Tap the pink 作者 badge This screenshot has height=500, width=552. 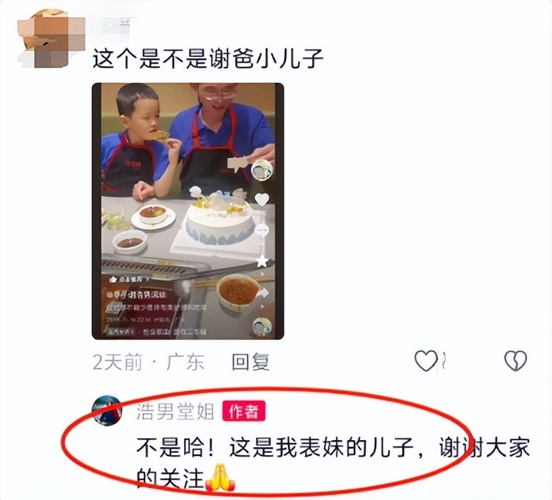click(x=244, y=412)
